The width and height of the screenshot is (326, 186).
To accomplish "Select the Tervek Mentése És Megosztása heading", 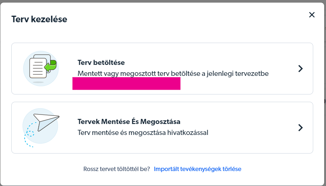I will (x=129, y=121).
